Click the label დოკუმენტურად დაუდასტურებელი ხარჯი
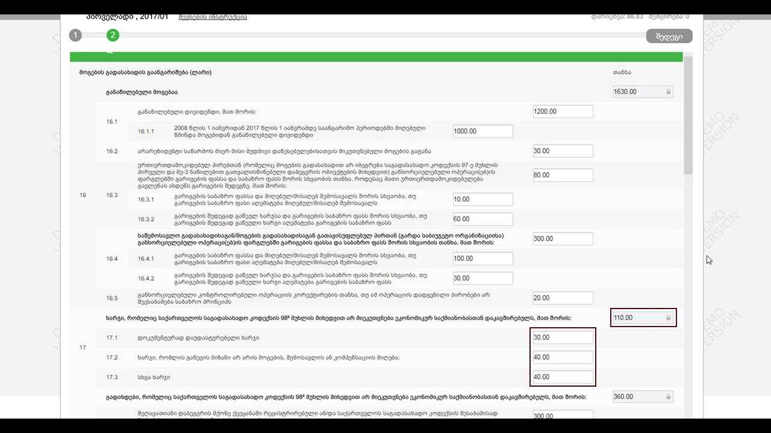771x433 pixels. pyautogui.click(x=198, y=338)
